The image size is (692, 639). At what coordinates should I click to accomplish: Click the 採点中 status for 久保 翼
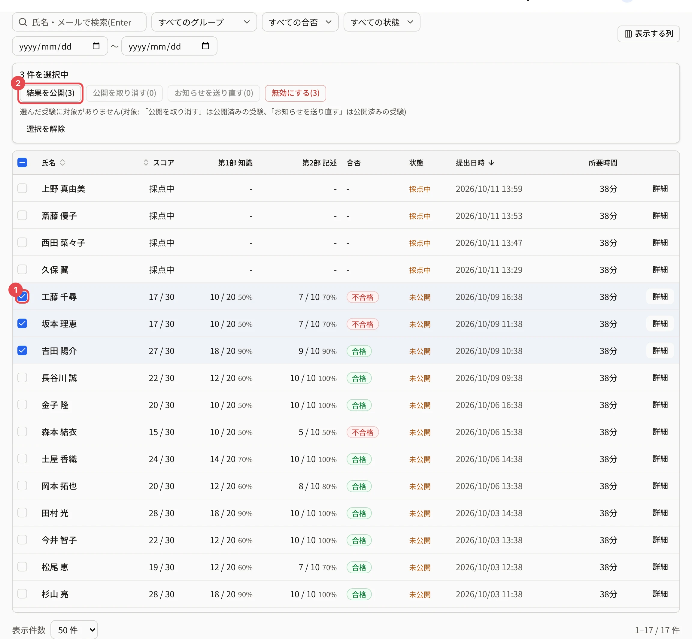pos(420,270)
